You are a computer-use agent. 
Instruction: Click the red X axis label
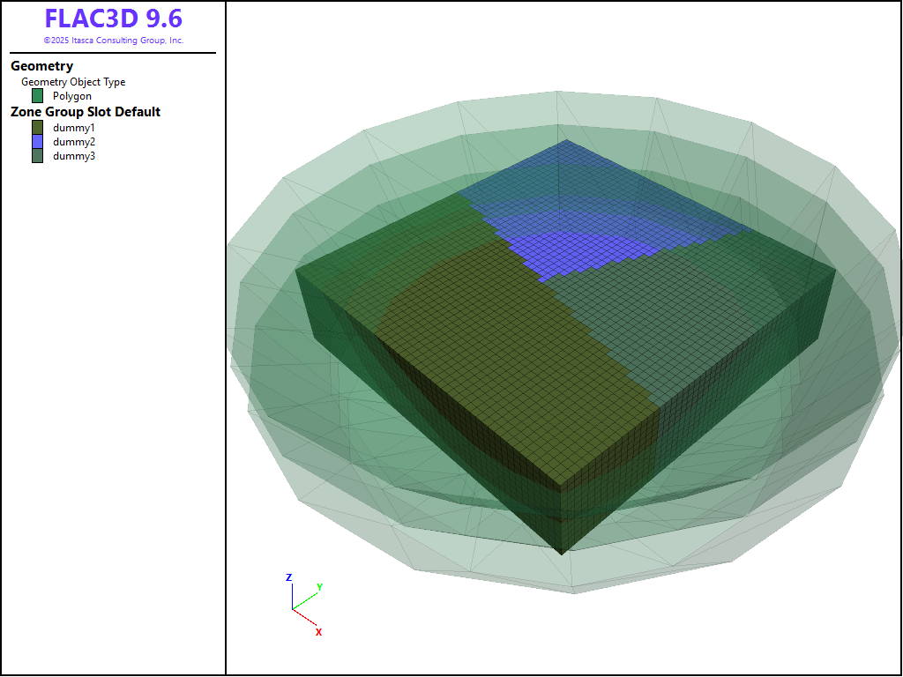coord(318,632)
